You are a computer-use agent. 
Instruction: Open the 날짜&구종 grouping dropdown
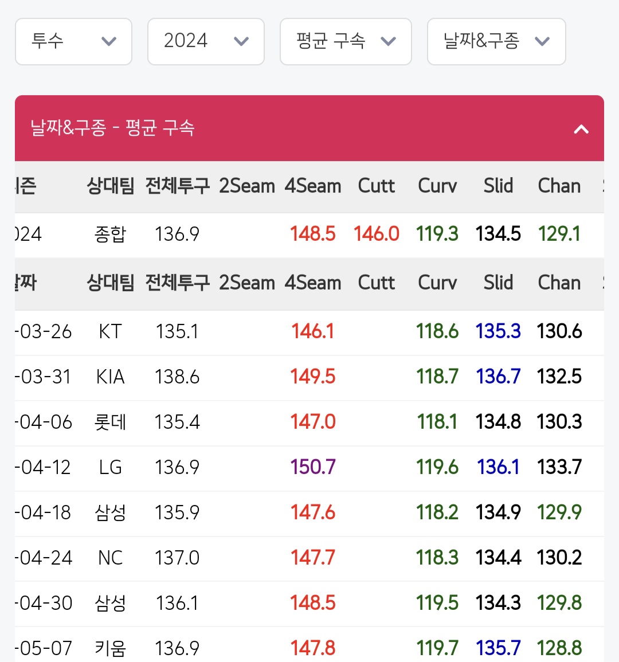[x=496, y=41]
